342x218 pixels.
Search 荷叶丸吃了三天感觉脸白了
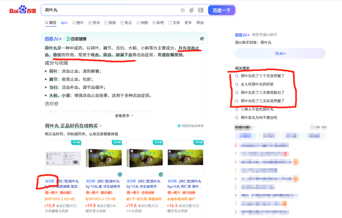coord(263,92)
